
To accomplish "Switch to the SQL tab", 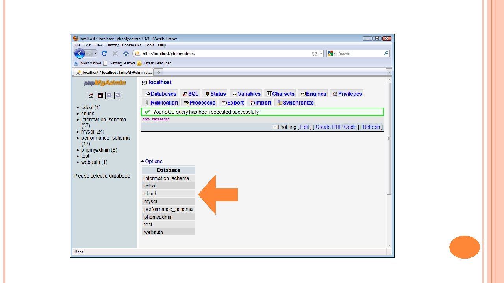I will [191, 94].
